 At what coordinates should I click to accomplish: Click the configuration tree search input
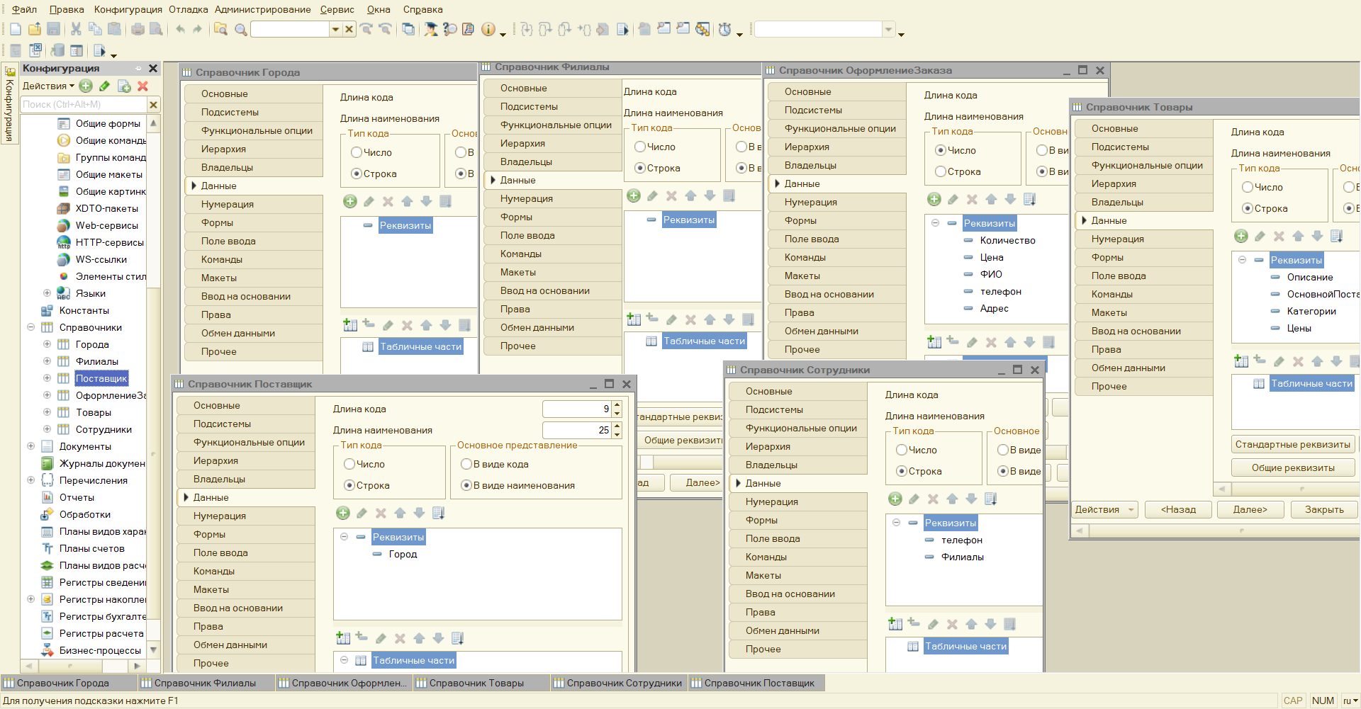click(84, 104)
